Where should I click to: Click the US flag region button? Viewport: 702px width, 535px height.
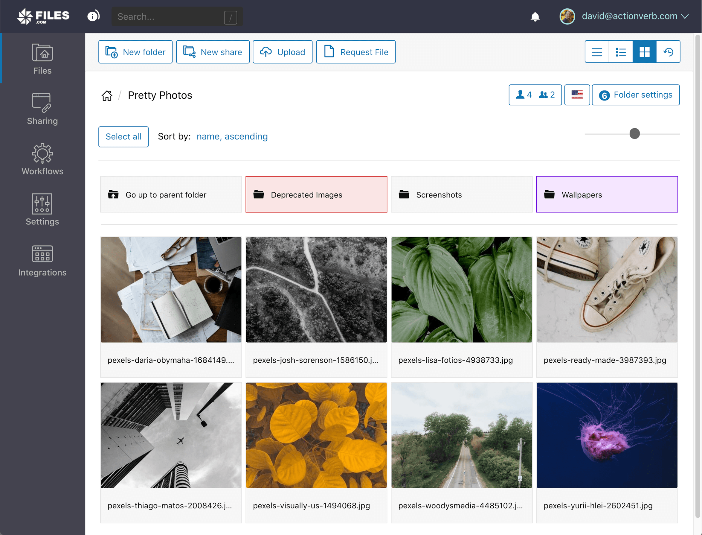pos(577,95)
